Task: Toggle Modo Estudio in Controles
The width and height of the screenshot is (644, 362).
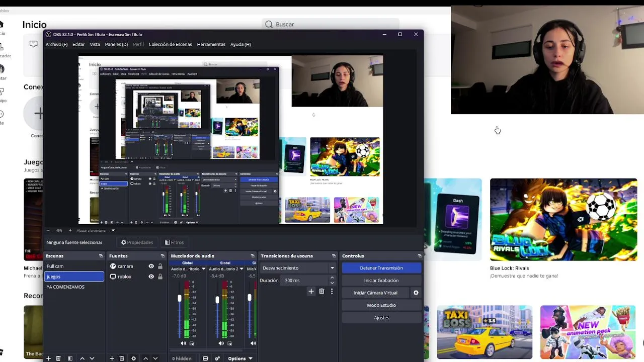Action: click(x=381, y=305)
